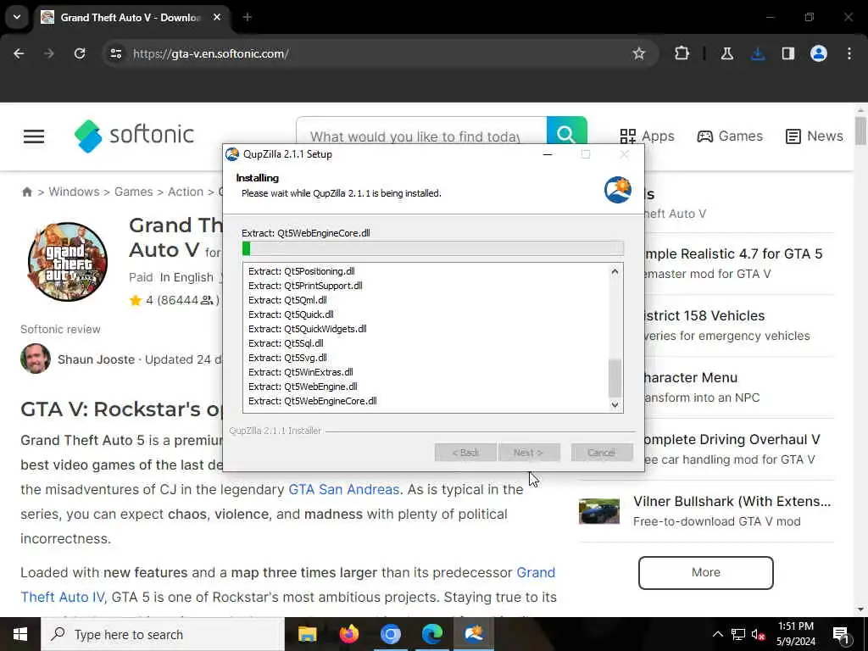Image resolution: width=868 pixels, height=651 pixels.
Task: Open the Shaun Jooste author name
Action: pos(97,359)
